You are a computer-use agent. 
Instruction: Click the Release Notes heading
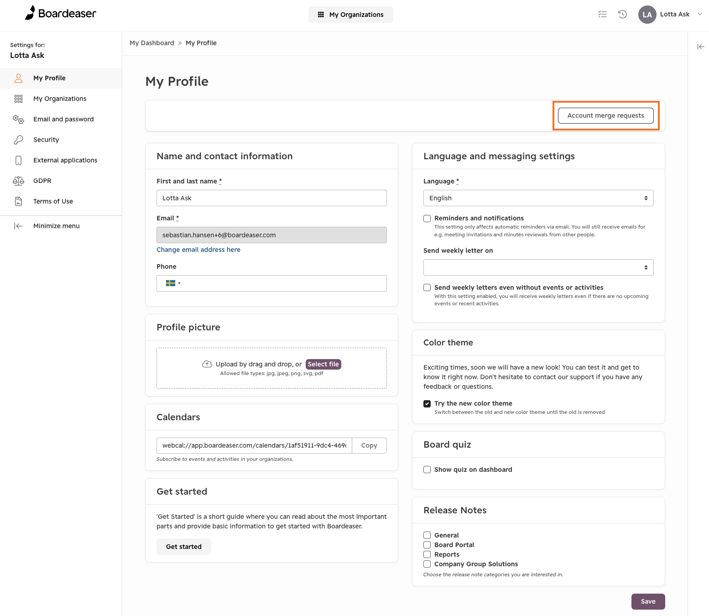pyautogui.click(x=455, y=510)
